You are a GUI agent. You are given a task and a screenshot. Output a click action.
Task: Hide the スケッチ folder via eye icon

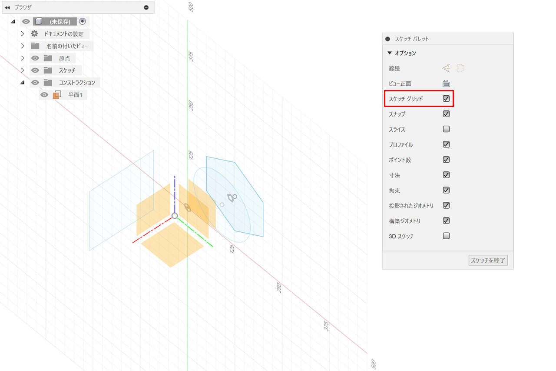(35, 70)
